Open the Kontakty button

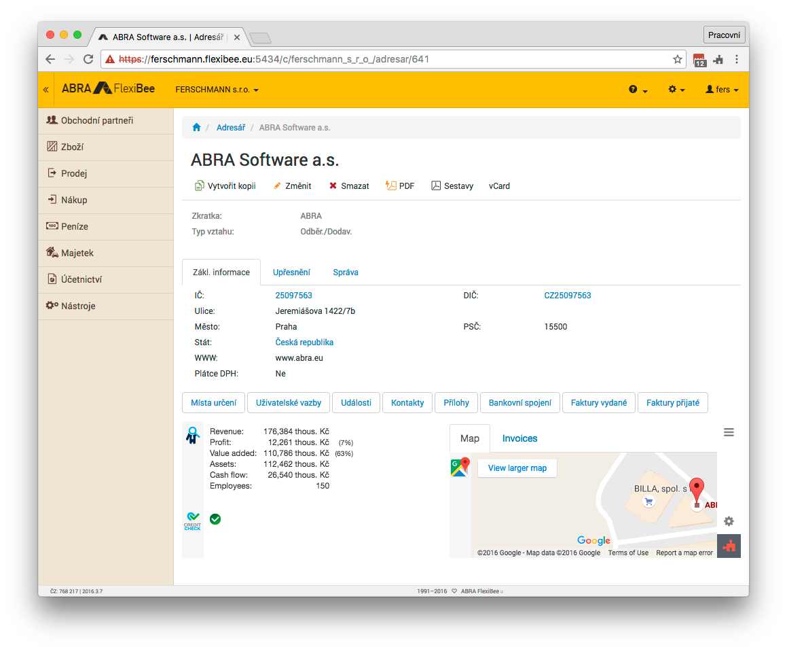click(407, 403)
